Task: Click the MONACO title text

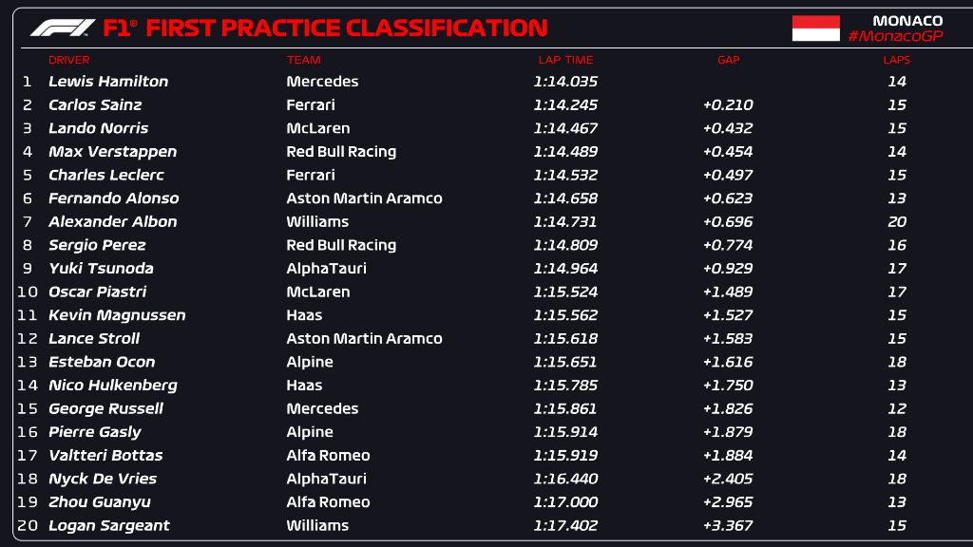Action: pos(907,20)
